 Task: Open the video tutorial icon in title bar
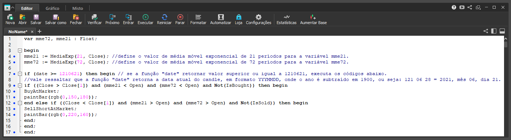462,7
